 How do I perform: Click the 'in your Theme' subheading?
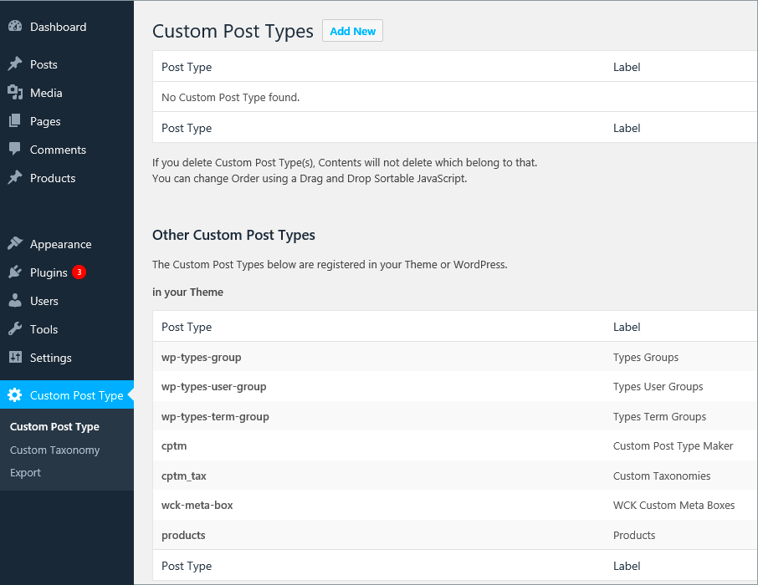[x=187, y=292]
